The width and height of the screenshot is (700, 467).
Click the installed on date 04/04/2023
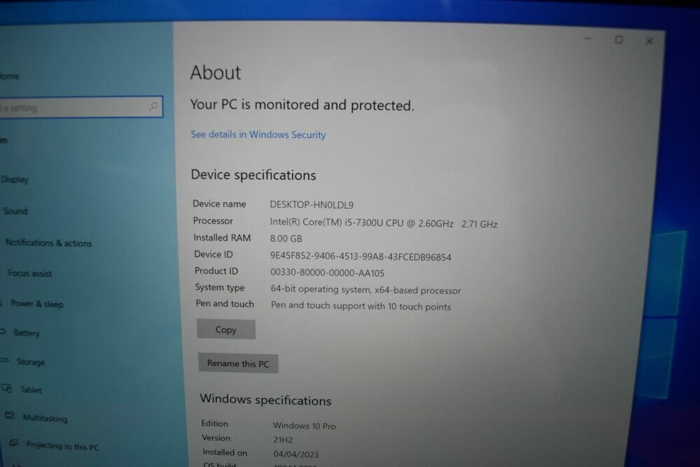tap(296, 454)
